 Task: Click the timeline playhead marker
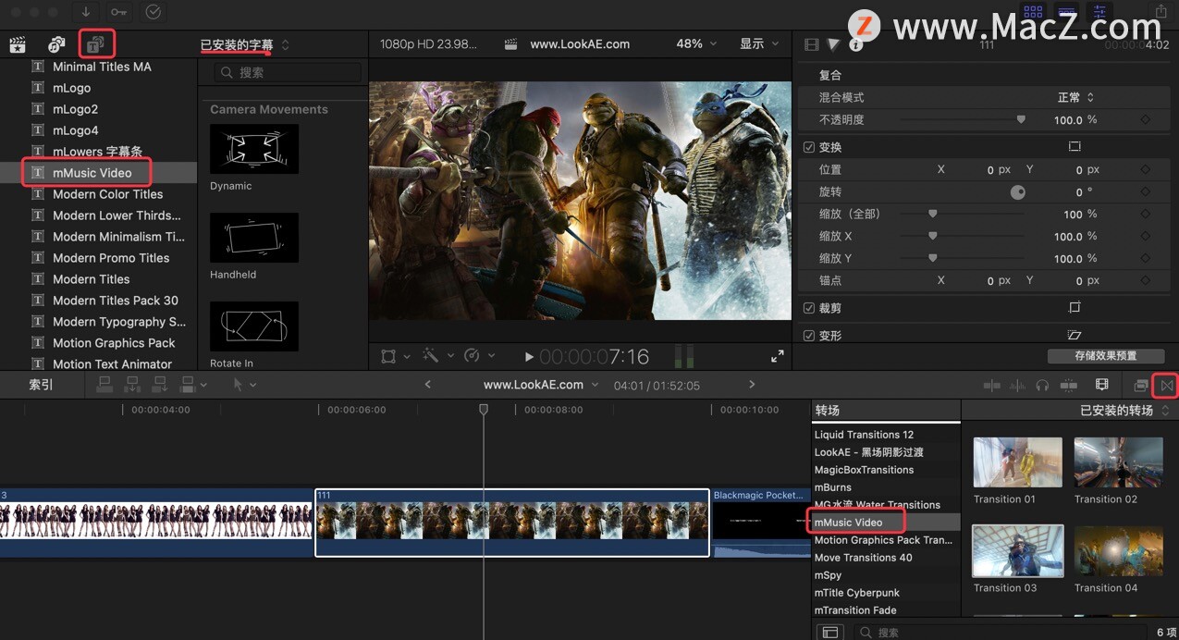483,409
